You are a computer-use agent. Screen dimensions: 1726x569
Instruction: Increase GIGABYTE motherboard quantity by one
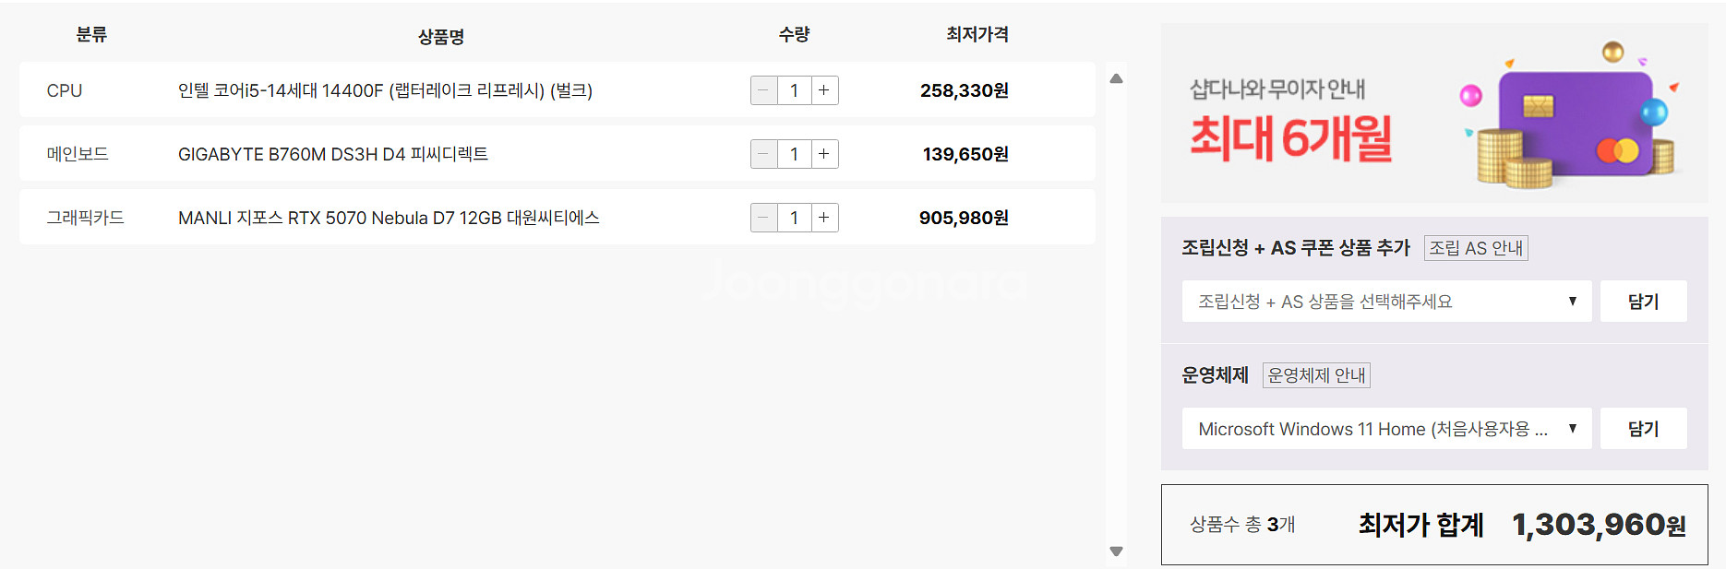point(824,154)
